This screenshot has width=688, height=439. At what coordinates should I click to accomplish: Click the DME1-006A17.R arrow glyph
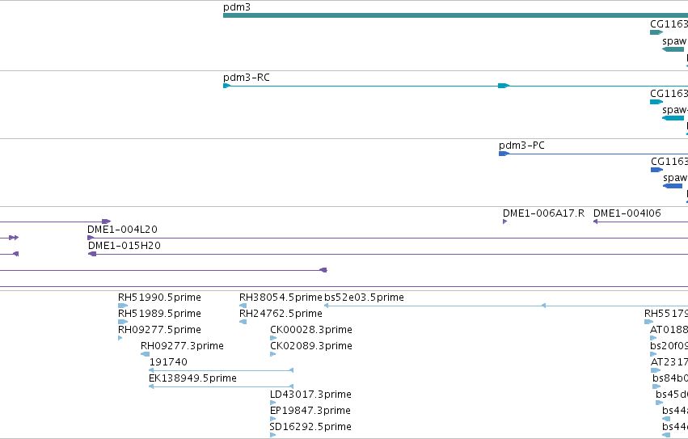point(504,222)
